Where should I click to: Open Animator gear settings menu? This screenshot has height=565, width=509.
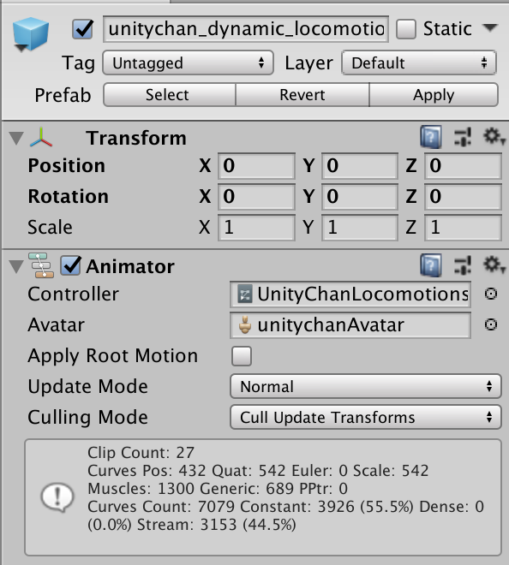click(494, 265)
